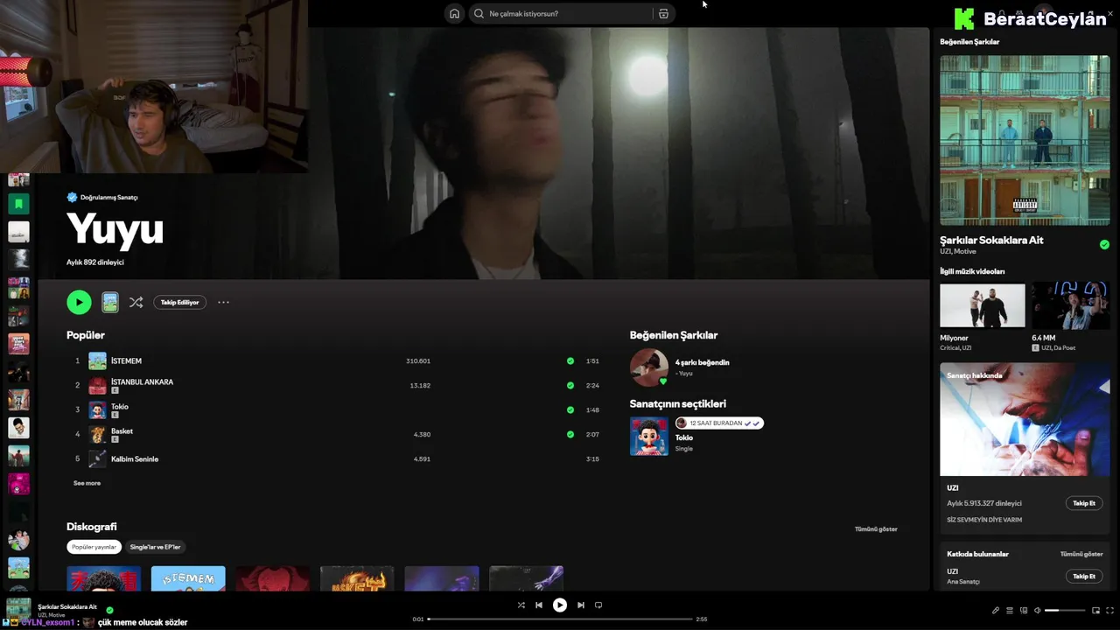Skip to next track in player bar

point(580,605)
